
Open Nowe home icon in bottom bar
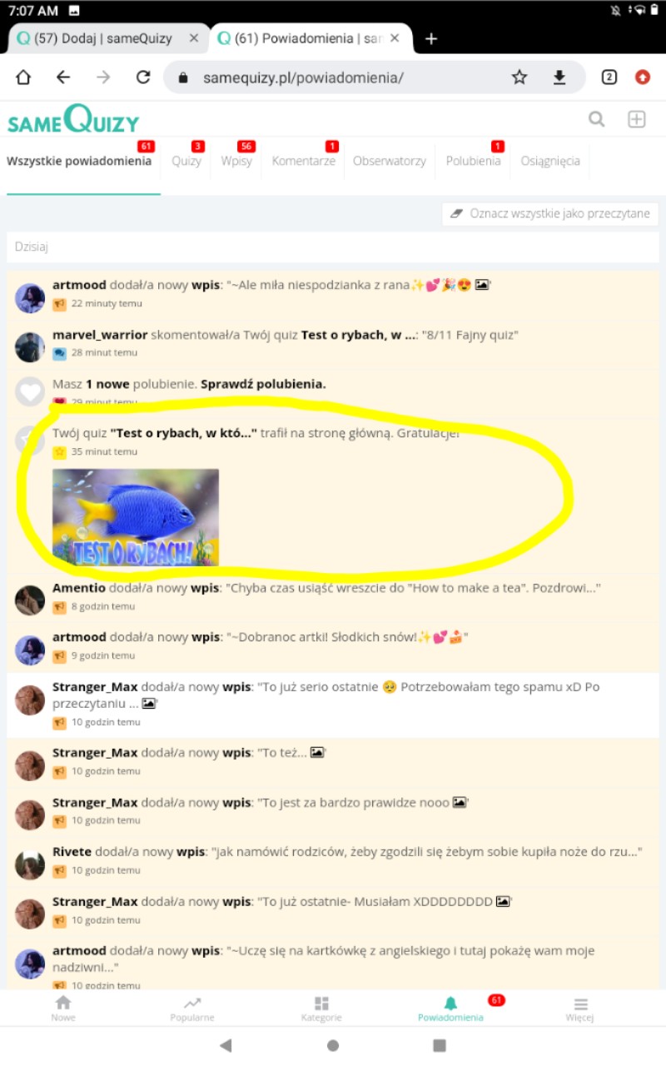point(63,1008)
